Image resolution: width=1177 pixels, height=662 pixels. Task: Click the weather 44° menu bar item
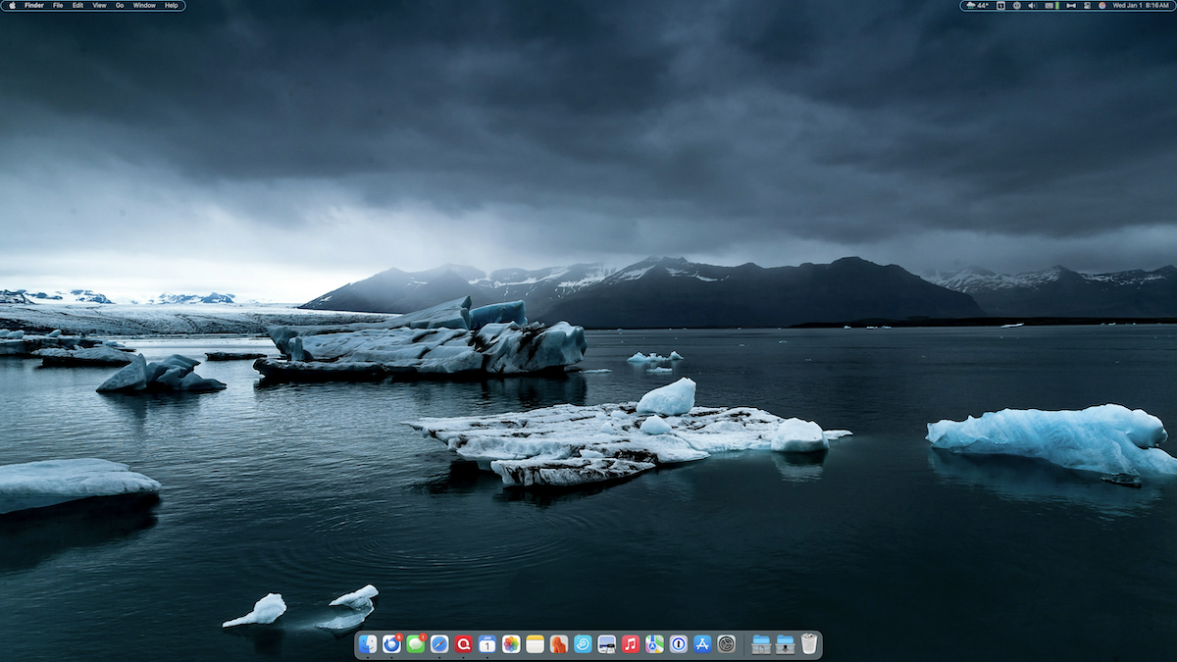tap(977, 5)
